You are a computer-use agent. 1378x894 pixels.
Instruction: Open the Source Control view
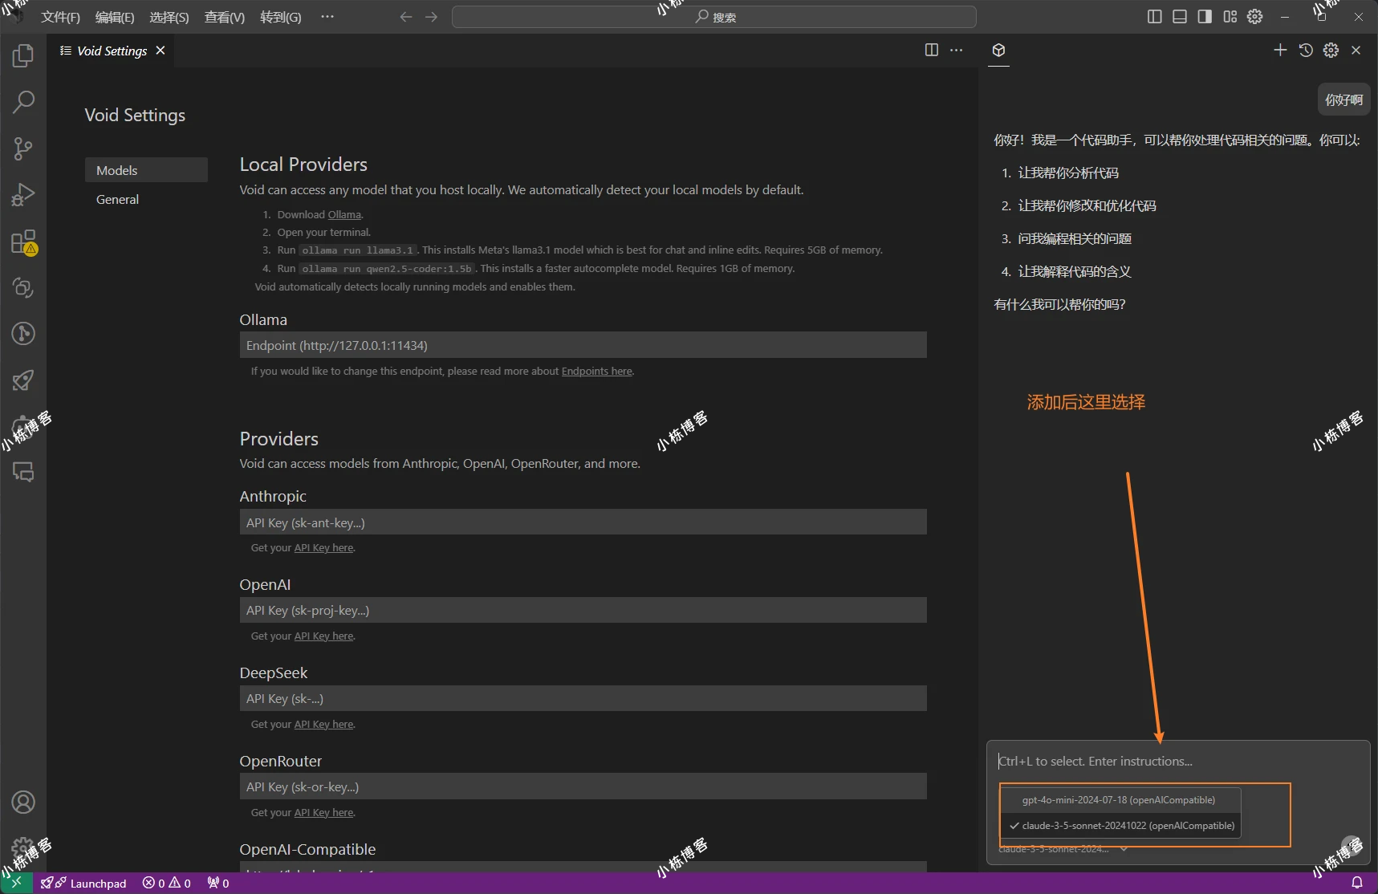click(23, 148)
